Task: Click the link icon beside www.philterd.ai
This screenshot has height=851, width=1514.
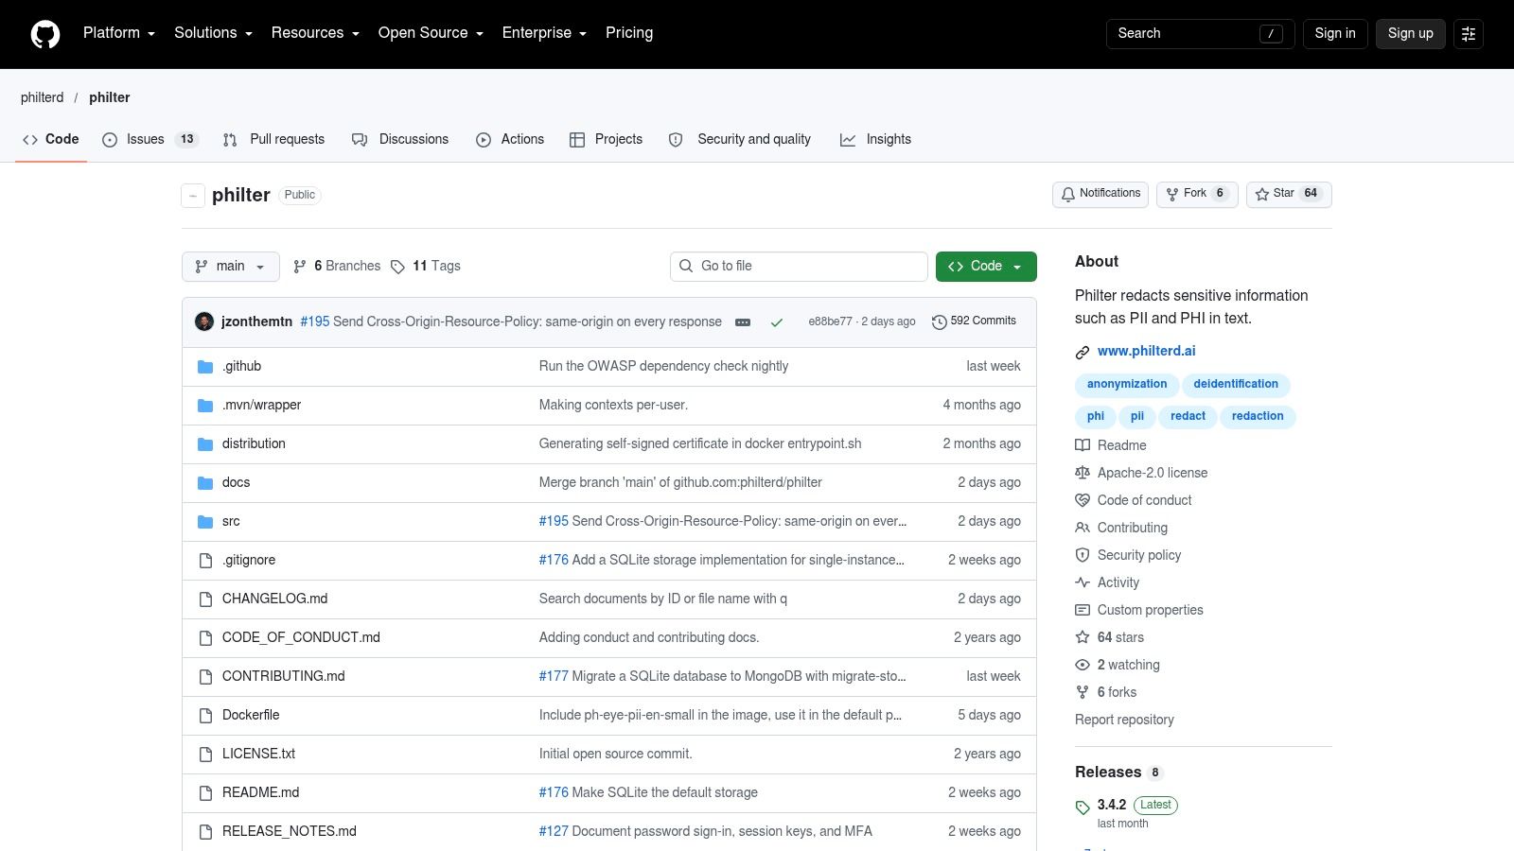Action: click(1083, 352)
